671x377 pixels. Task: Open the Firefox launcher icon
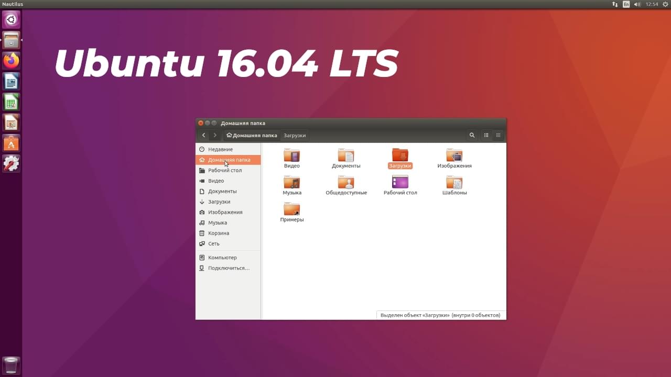point(11,61)
